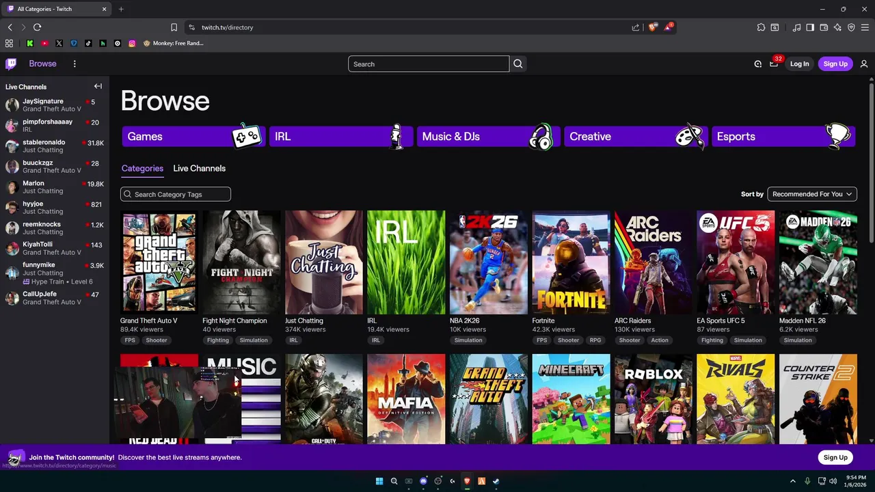875x492 pixels.
Task: Click the Kick bookmark icon
Action: (30, 43)
